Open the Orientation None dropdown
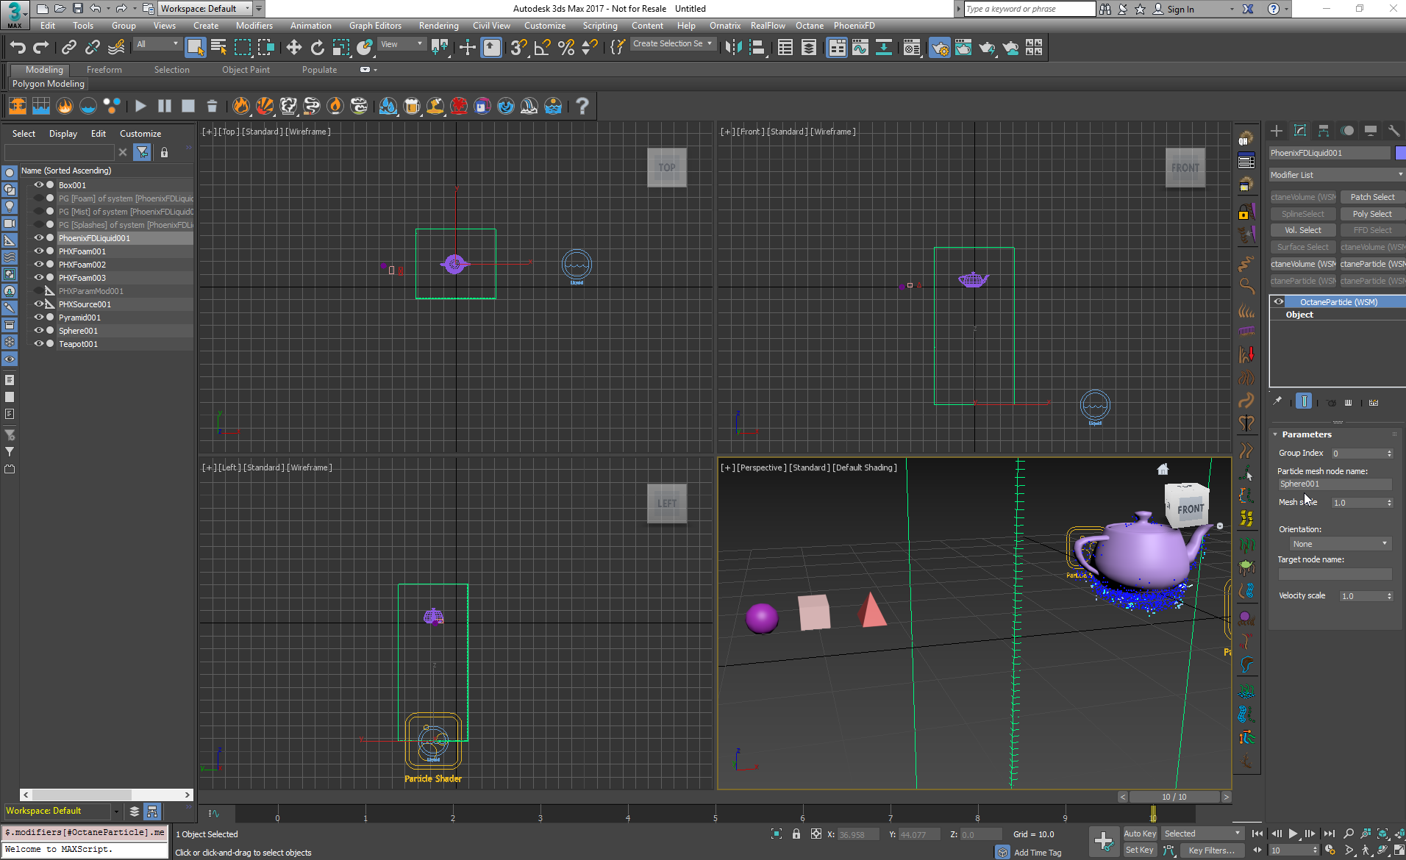This screenshot has height=860, width=1406. pyautogui.click(x=1339, y=544)
